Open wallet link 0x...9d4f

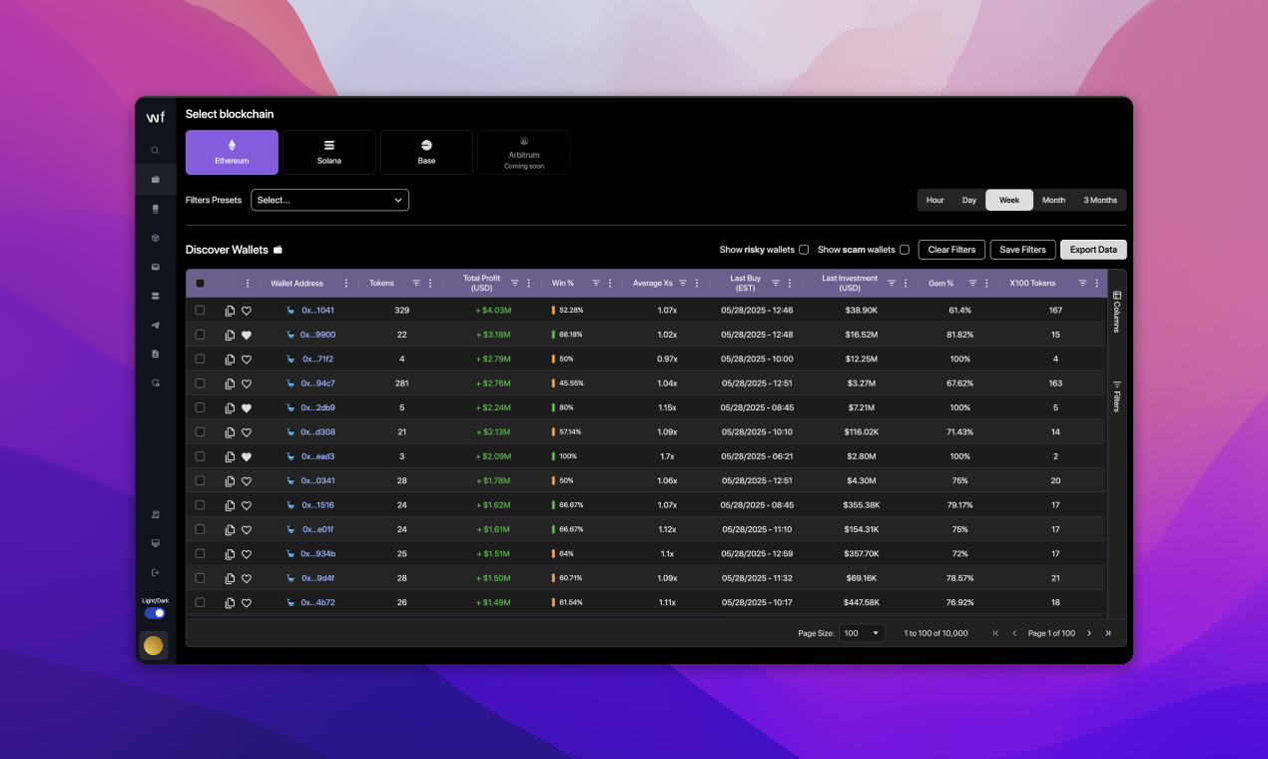pyautogui.click(x=317, y=578)
